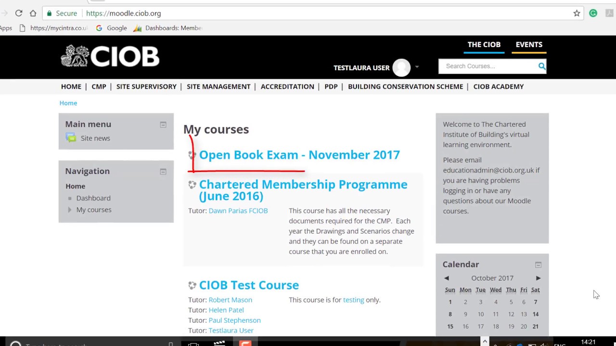The image size is (616, 346).
Task: Go to next calendar month arrow
Action: (x=538, y=278)
